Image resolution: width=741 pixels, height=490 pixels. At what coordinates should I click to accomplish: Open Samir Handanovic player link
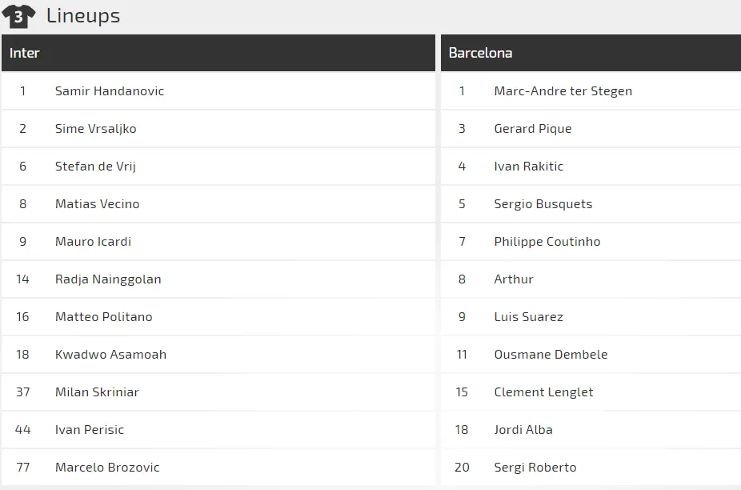(x=110, y=90)
